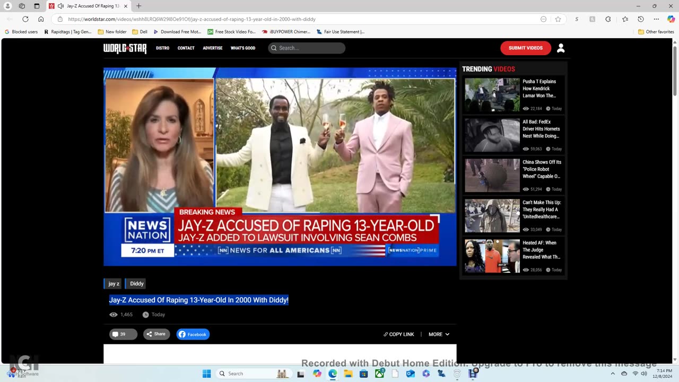The height and width of the screenshot is (382, 679).
Task: Open Outlook from taskbar
Action: [411, 374]
